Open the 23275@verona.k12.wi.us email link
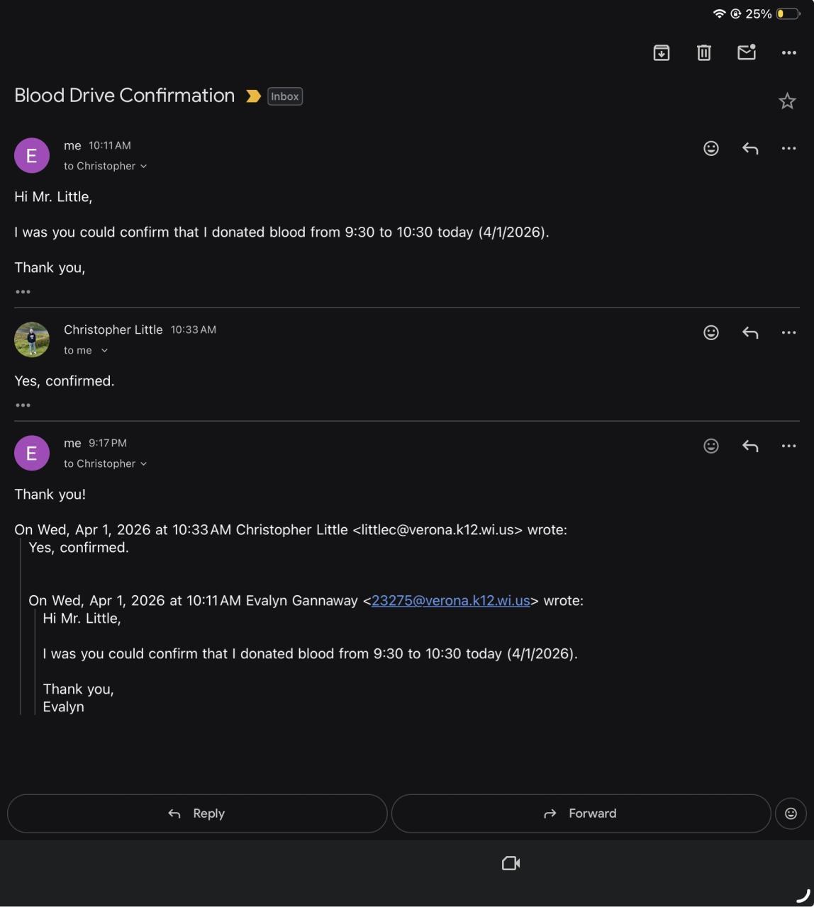The height and width of the screenshot is (907, 814). (450, 600)
